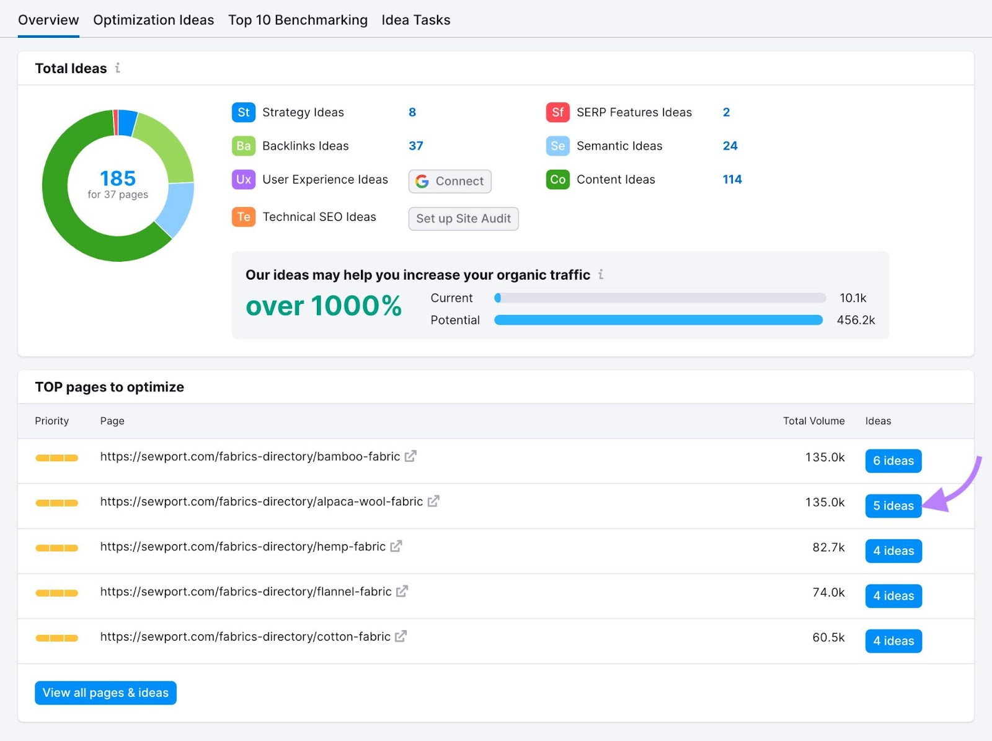Open alpaca-wool-fabric page external link icon
This screenshot has width=992, height=741.
(433, 501)
